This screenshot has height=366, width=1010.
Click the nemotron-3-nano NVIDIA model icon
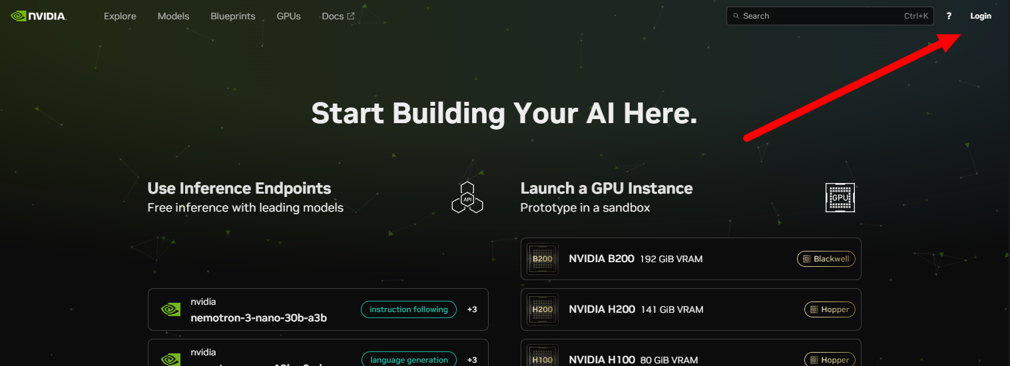click(170, 309)
